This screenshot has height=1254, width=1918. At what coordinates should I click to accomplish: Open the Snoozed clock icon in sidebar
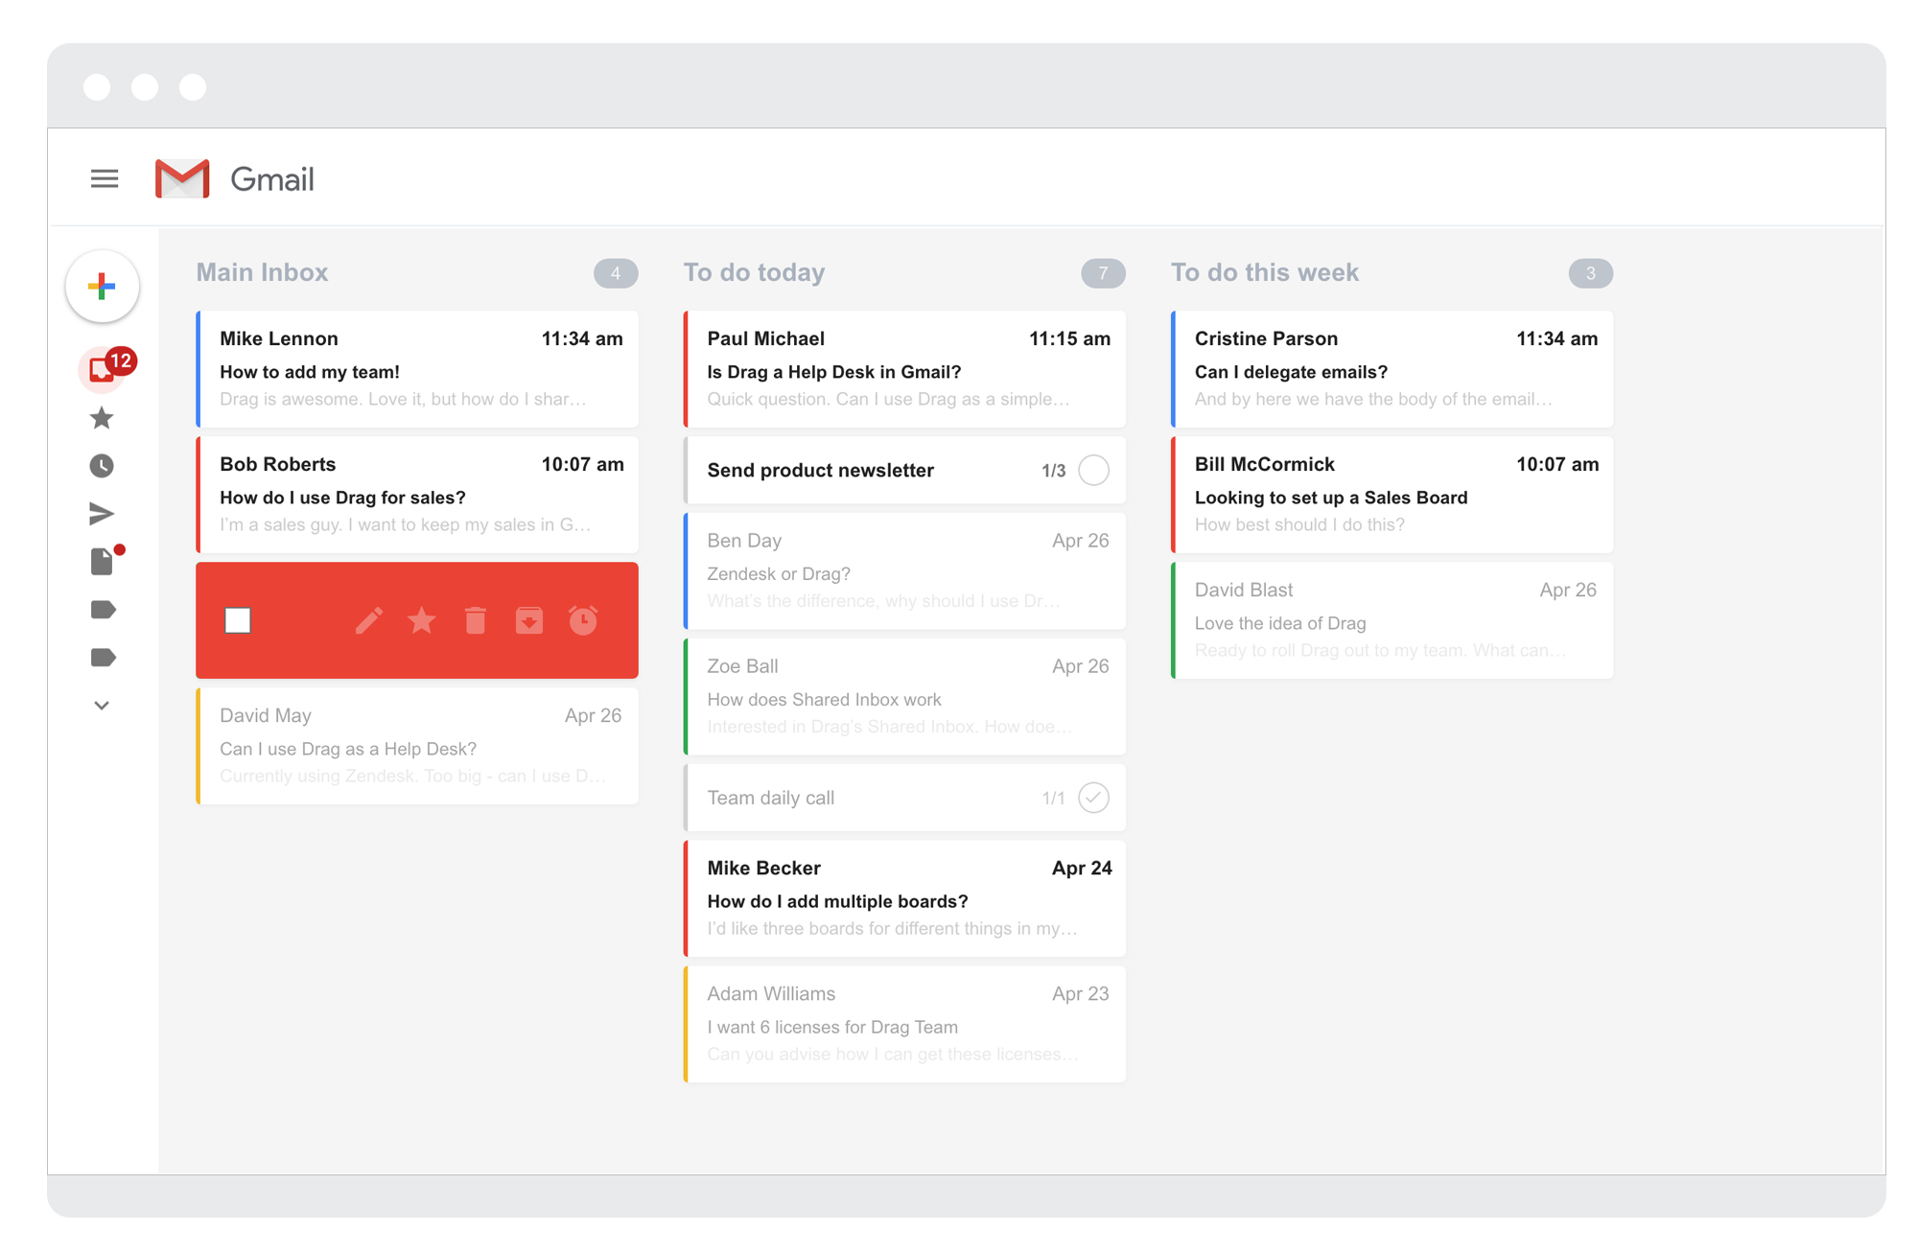pos(102,466)
